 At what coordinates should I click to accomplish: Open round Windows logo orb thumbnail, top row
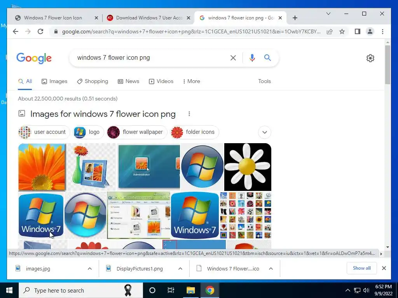(x=202, y=167)
